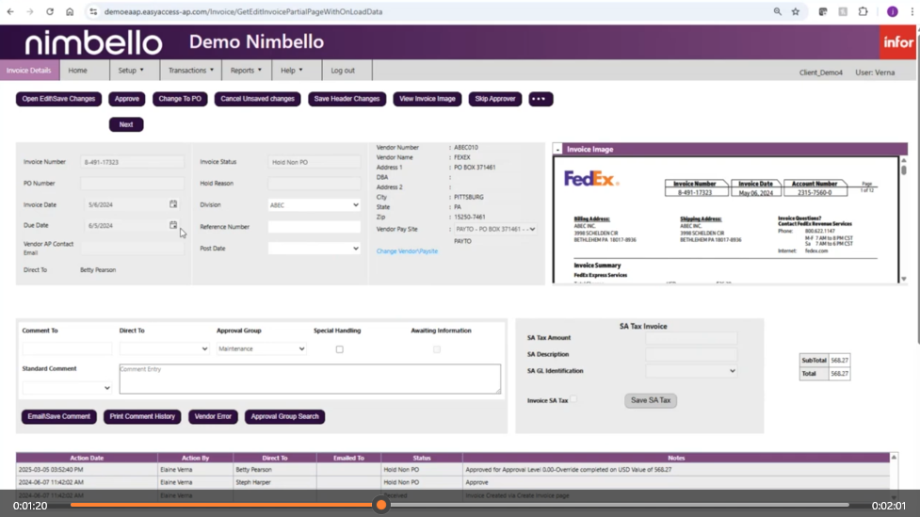920x517 pixels.
Task: Click the site info icon in address bar
Action: tap(93, 11)
